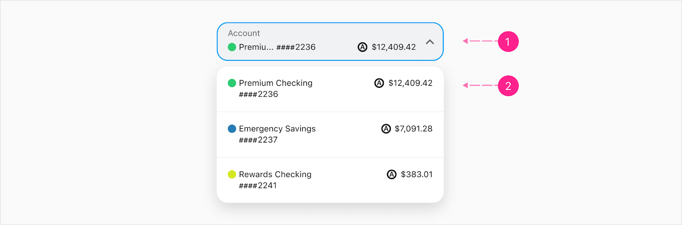Viewport: 682px width, 225px height.
Task: Click the $7,091.28 balance amount
Action: [x=413, y=129]
